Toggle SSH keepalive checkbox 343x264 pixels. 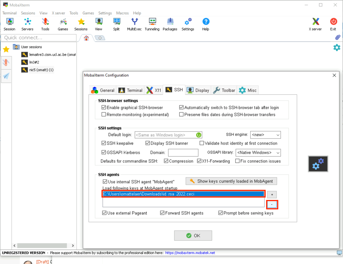(x=104, y=143)
